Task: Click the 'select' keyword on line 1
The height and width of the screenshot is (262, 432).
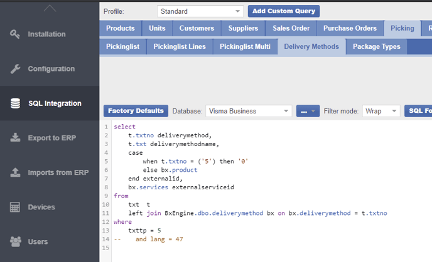Action: 124,127
